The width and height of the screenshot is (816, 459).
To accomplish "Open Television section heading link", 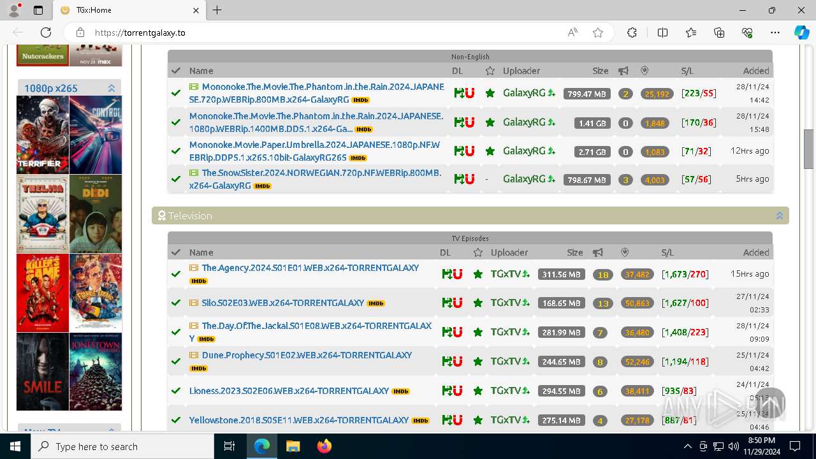I will [190, 216].
